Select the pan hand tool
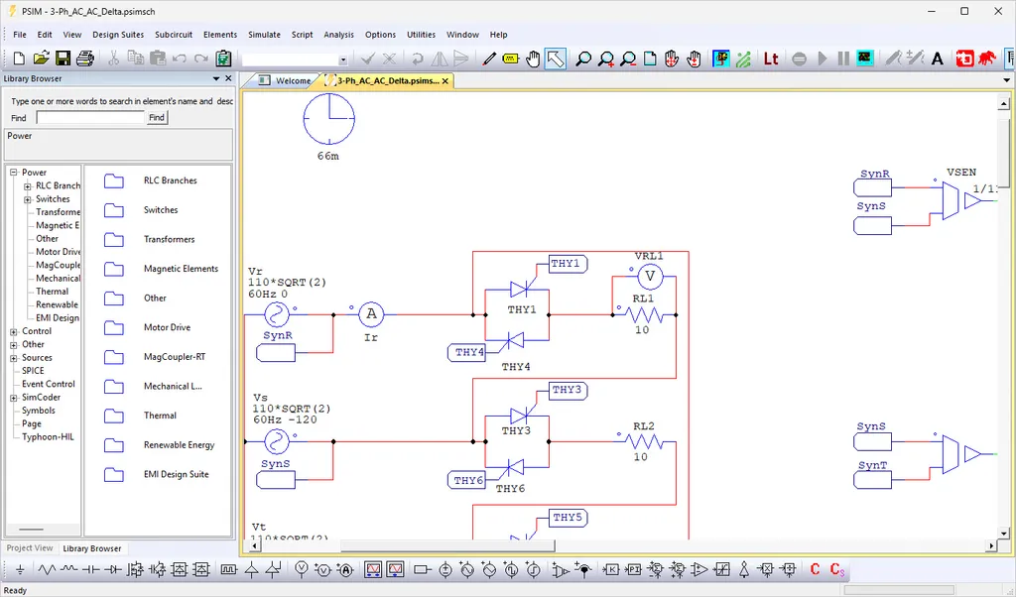This screenshot has width=1016, height=597. pos(533,59)
